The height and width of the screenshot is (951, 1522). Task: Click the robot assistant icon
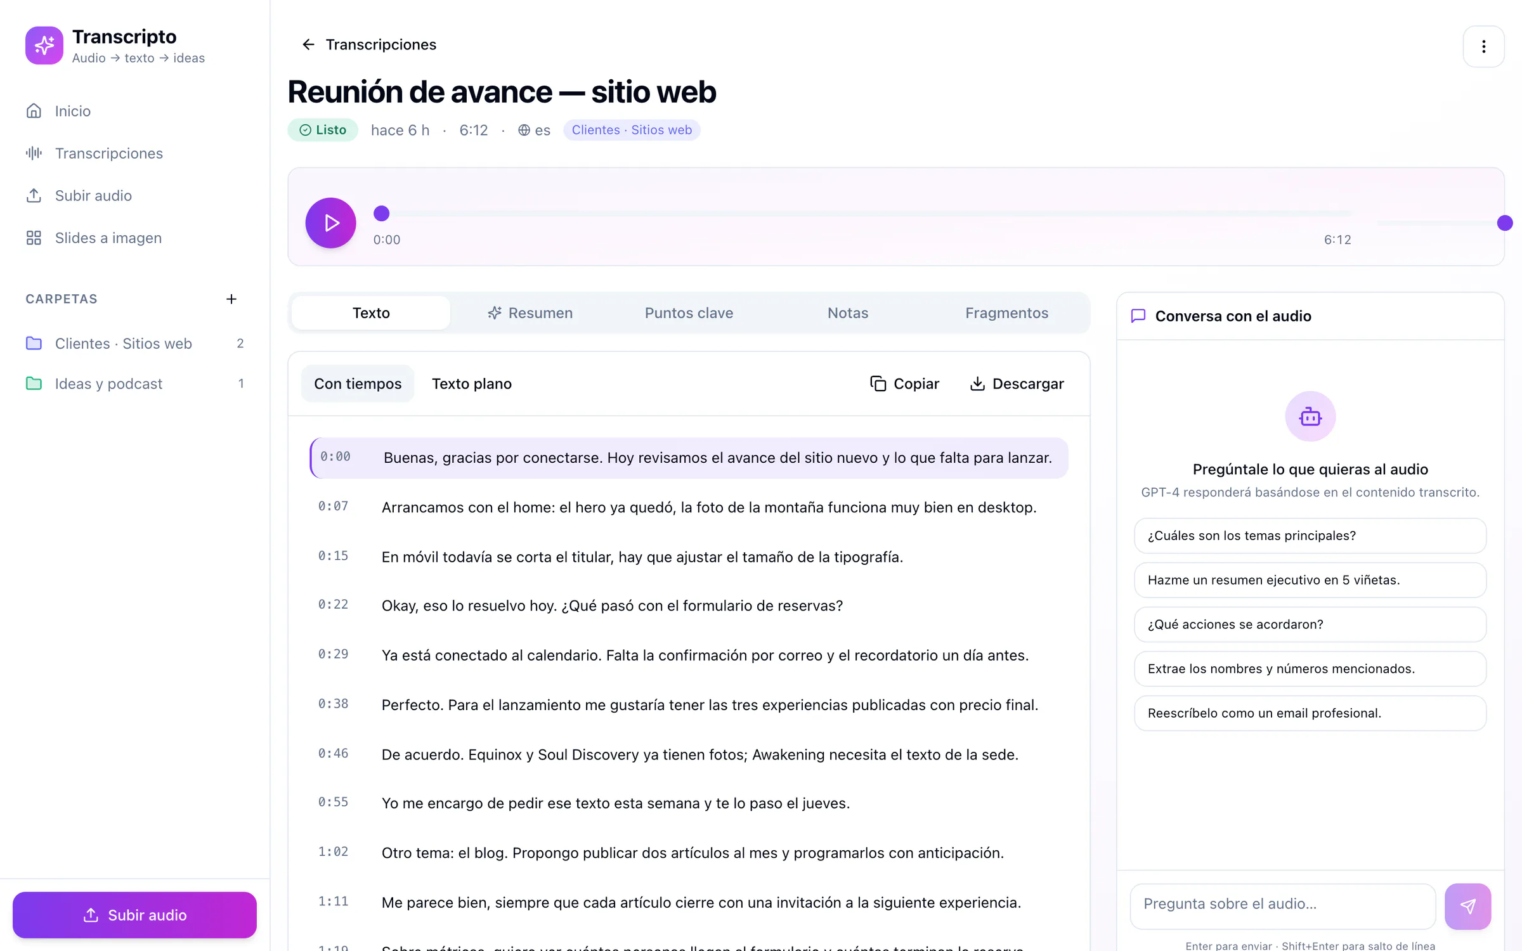coord(1310,417)
